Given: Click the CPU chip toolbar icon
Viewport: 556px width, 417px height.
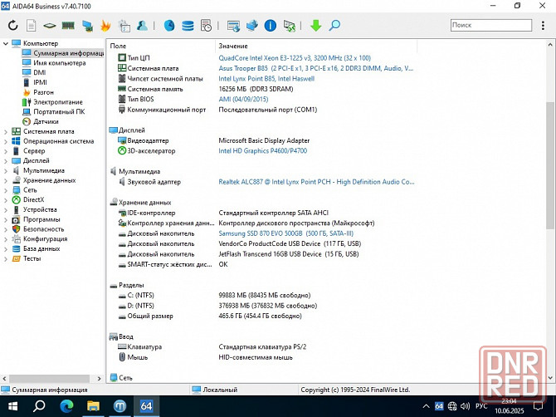Looking at the screenshot, I should pyautogui.click(x=50, y=26).
